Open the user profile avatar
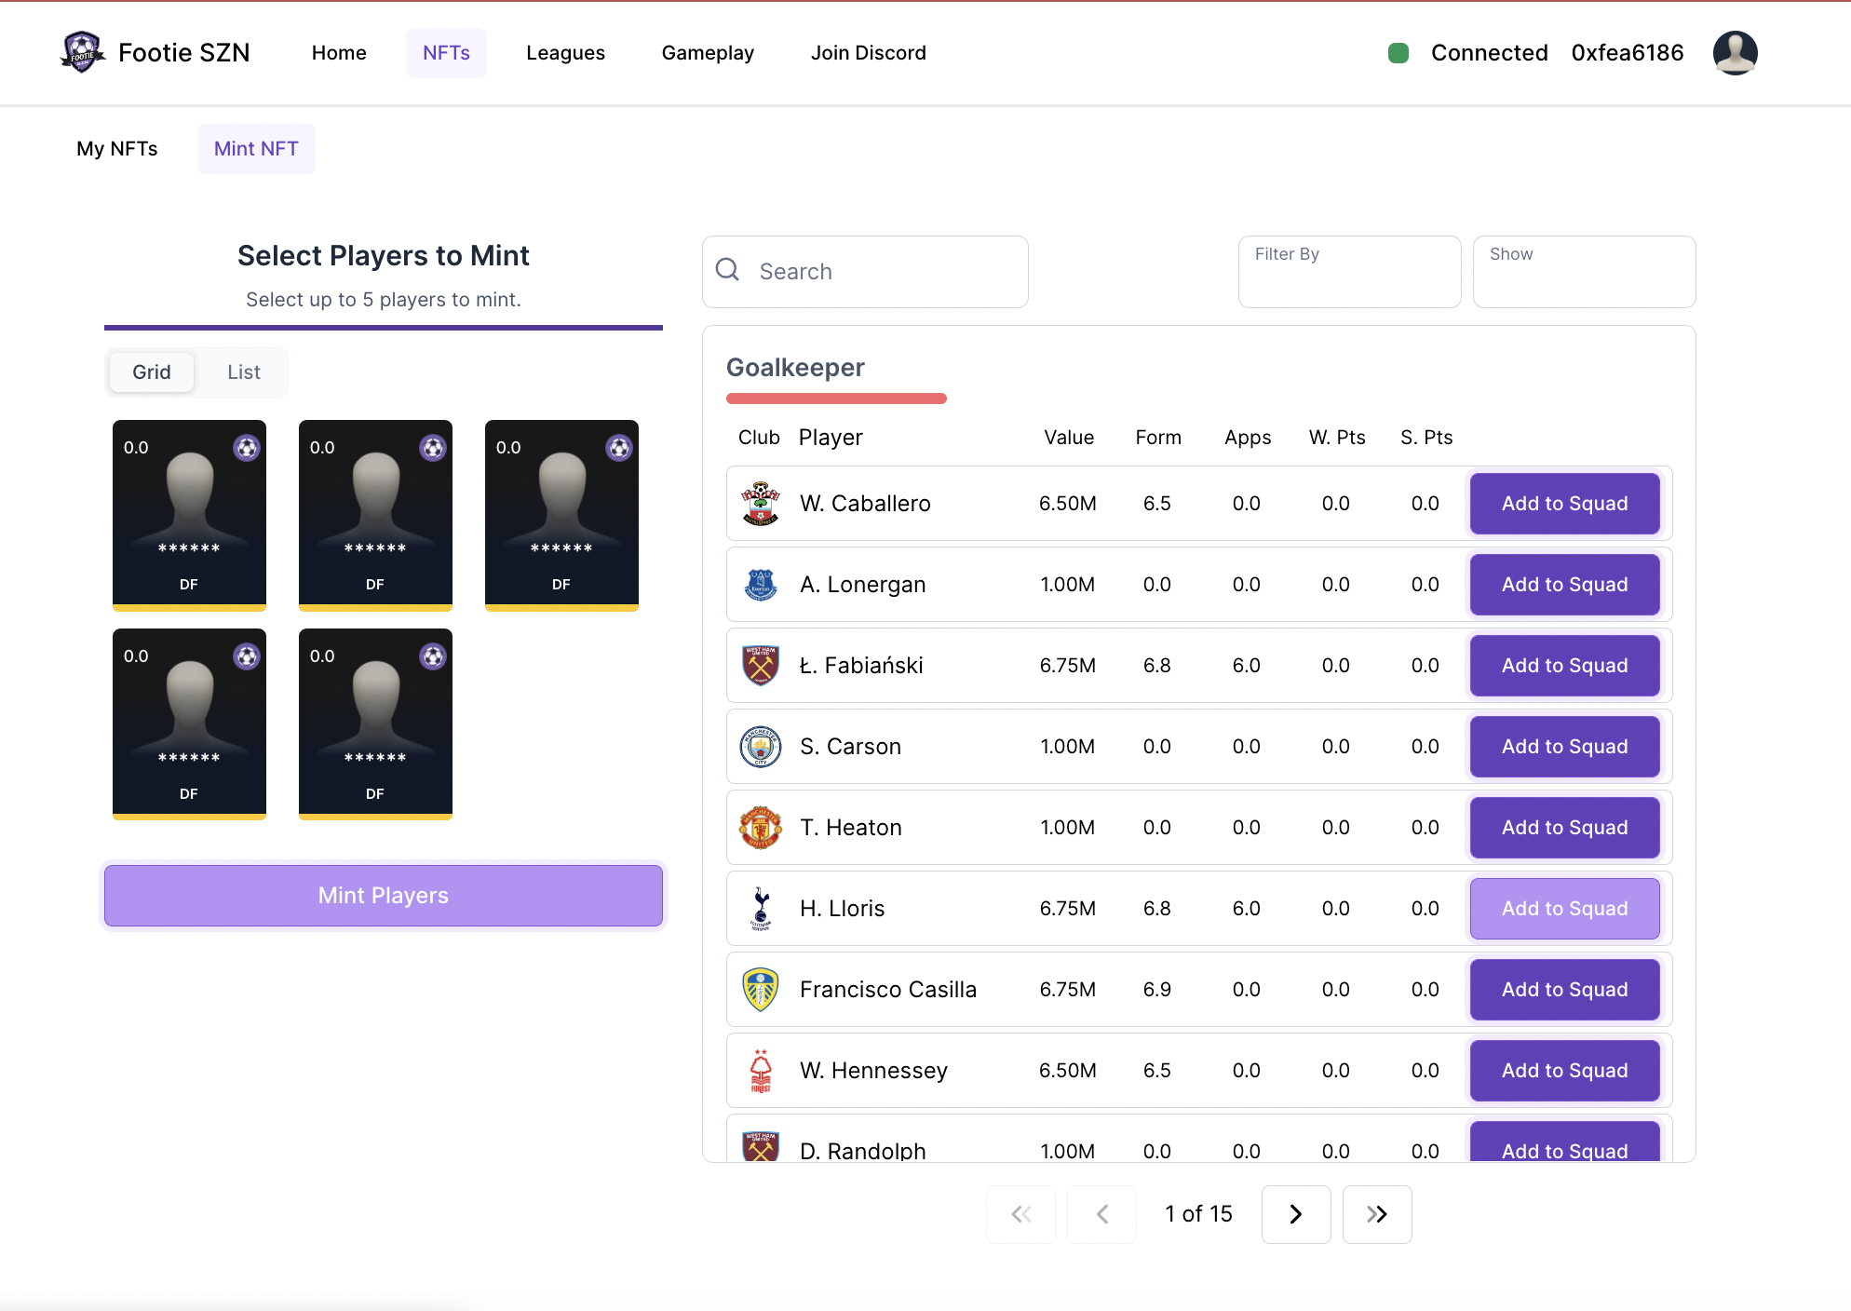This screenshot has height=1311, width=1851. tap(1735, 52)
